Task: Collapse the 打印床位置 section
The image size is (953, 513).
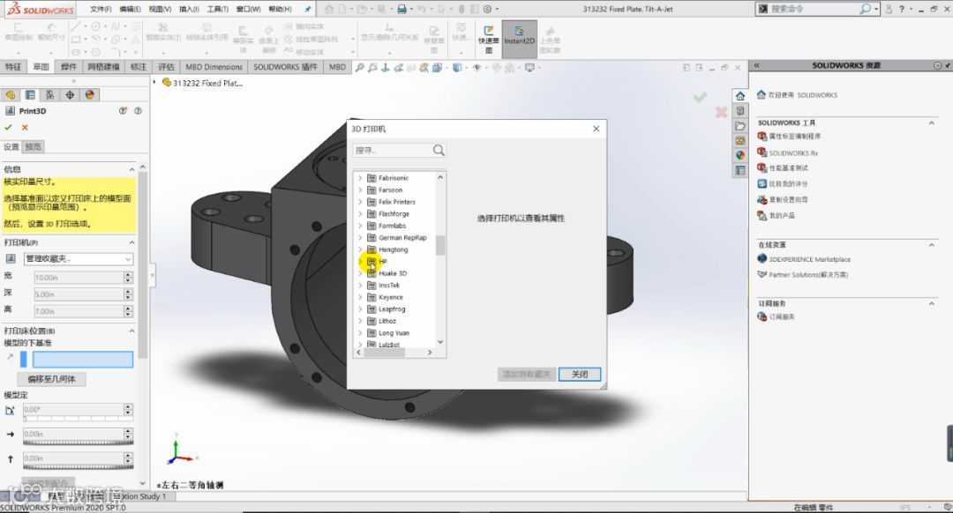Action: click(131, 331)
